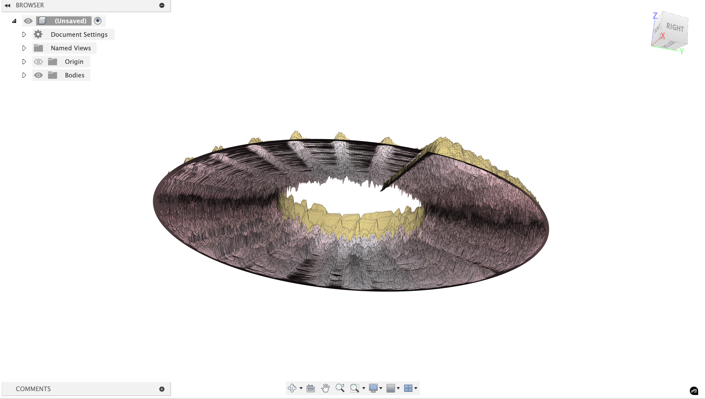Minimize the BROWSER panel with minus button
The image size is (705, 399).
(162, 5)
